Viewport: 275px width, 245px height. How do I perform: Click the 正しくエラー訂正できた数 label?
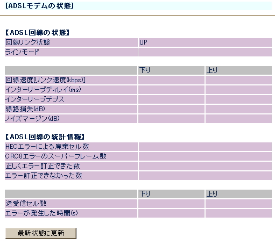click(x=43, y=166)
